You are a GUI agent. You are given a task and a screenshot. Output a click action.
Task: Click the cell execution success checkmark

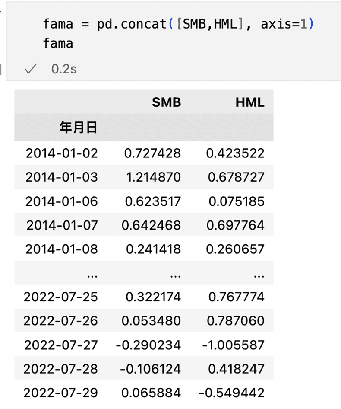(x=29, y=69)
